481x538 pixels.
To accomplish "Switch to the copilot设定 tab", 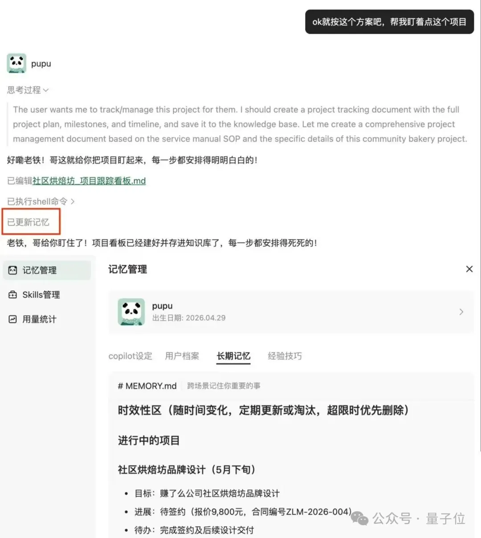I will pyautogui.click(x=130, y=356).
